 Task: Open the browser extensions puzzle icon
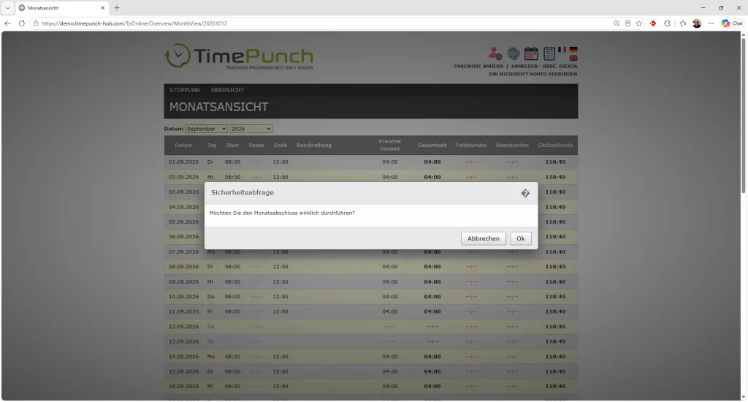pyautogui.click(x=667, y=23)
